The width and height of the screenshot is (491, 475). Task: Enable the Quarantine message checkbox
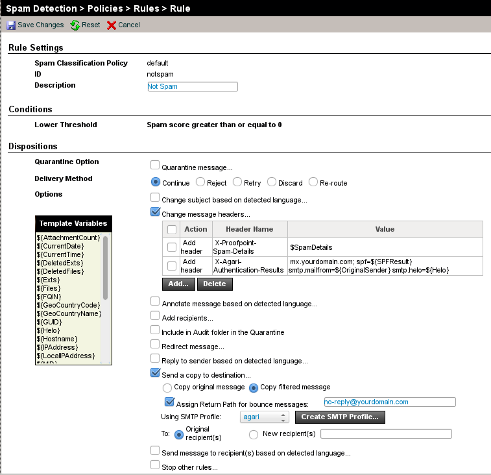[x=155, y=165]
